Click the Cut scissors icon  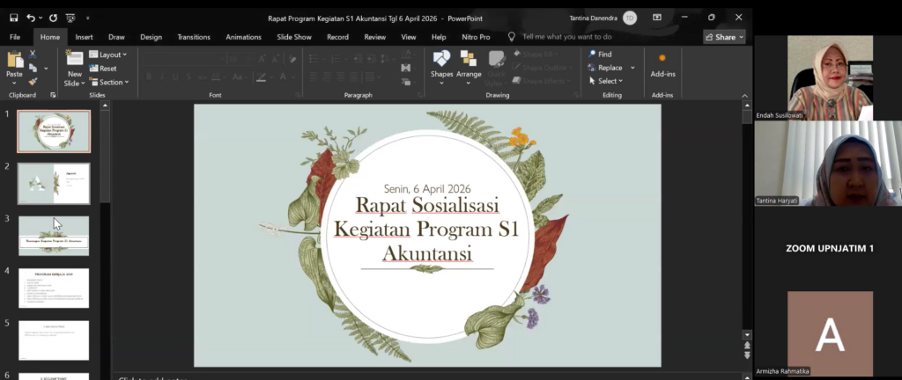(x=33, y=54)
